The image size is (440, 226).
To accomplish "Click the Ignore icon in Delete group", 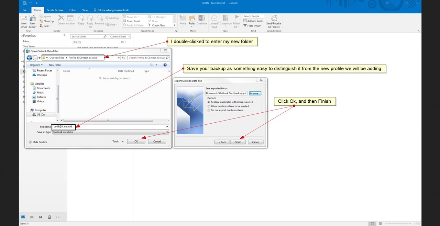I will point(45,16).
